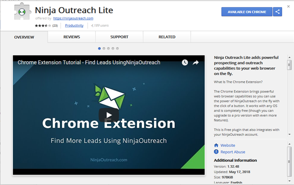Click the Watch Later clock icon
This screenshot has width=294, height=185.
185,63
